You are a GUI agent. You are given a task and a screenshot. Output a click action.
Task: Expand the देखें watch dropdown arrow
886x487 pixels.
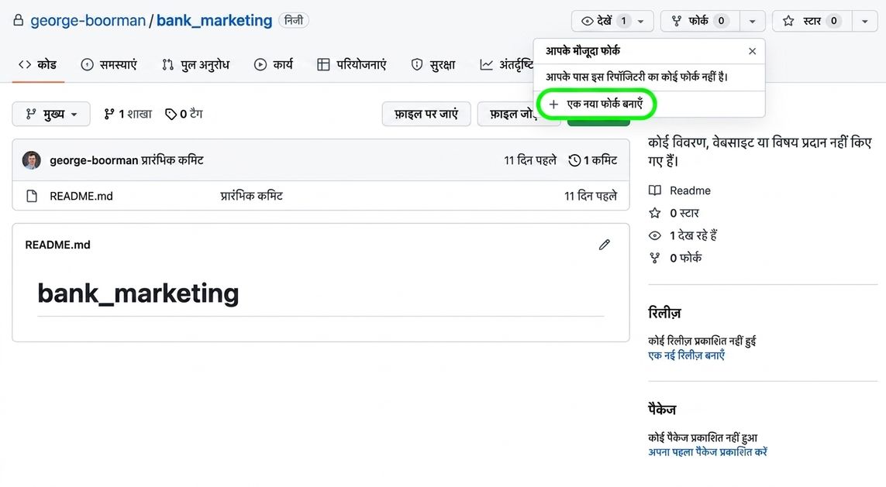click(641, 22)
